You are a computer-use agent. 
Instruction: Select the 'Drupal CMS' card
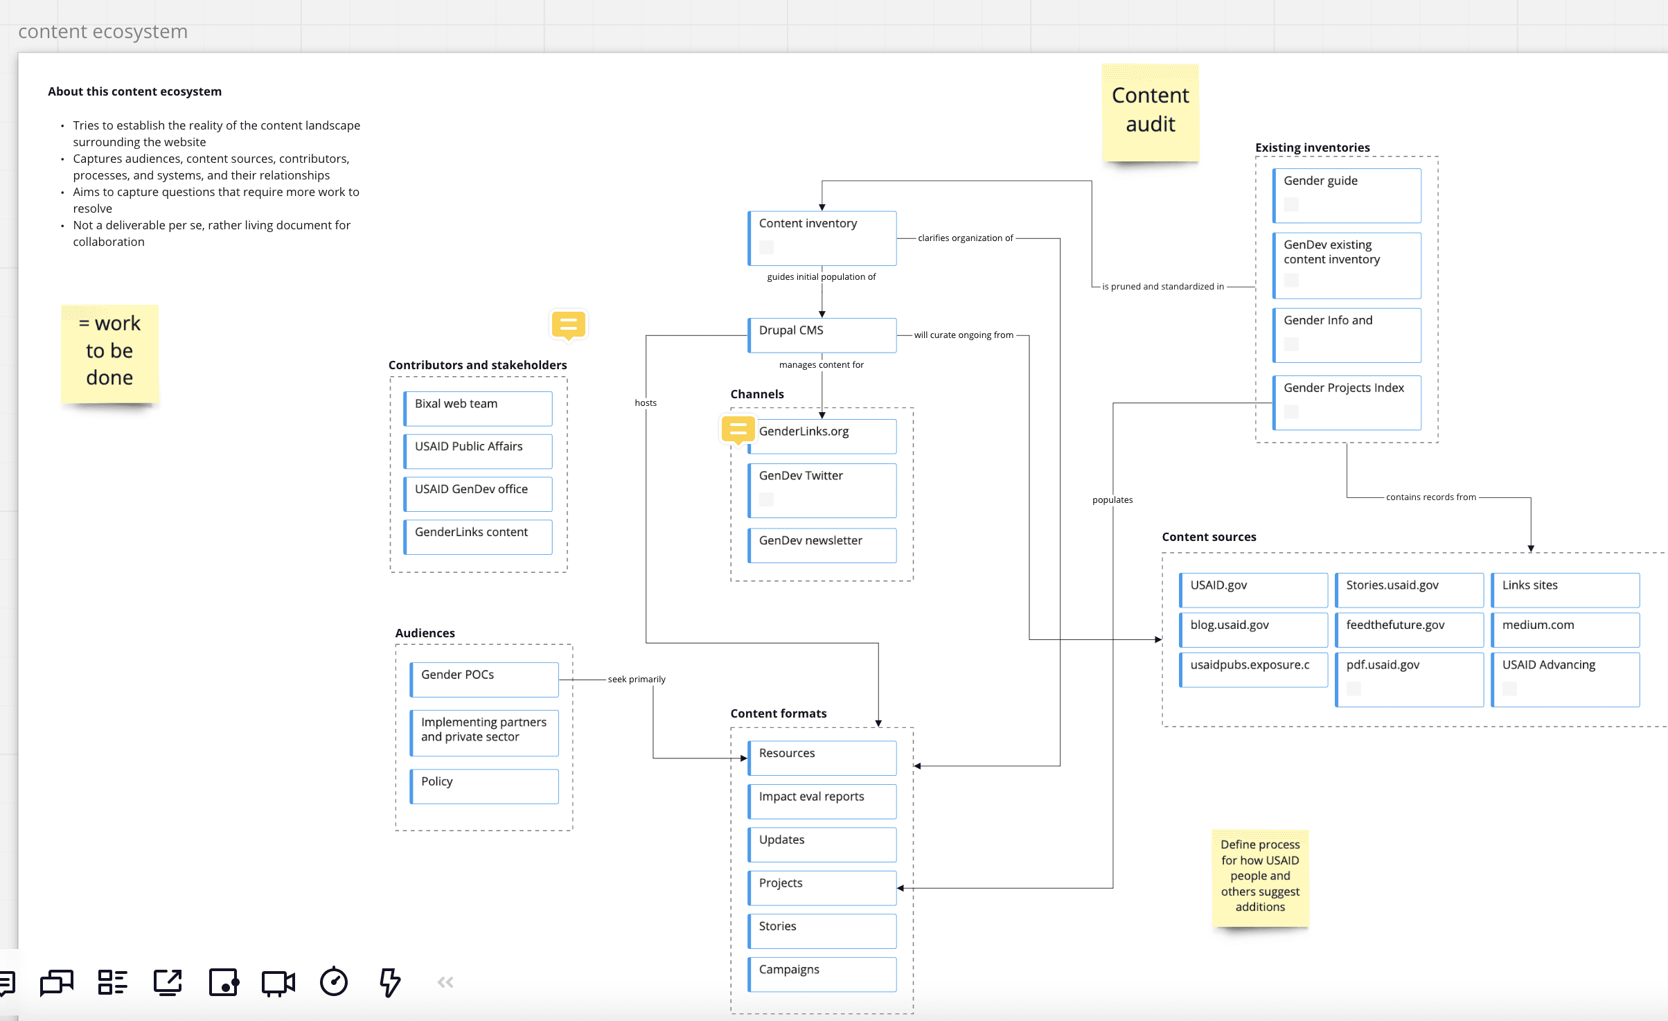(x=822, y=335)
